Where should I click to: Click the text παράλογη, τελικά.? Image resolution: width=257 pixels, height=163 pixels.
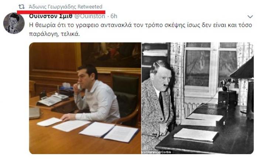tap(54, 34)
